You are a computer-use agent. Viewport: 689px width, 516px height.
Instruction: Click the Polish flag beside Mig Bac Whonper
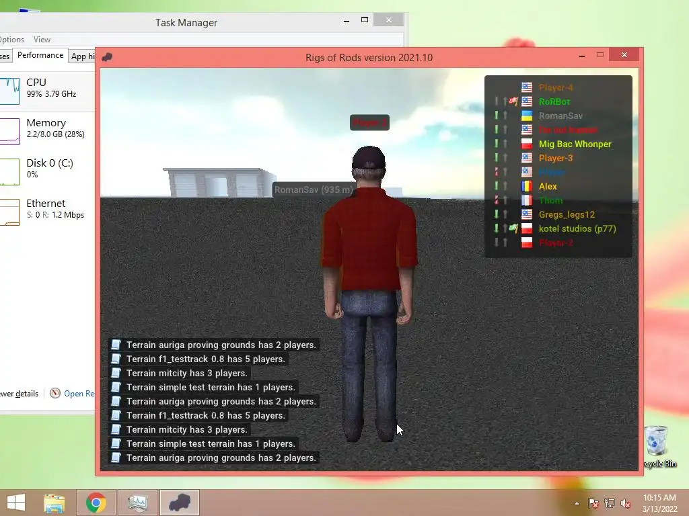[526, 144]
